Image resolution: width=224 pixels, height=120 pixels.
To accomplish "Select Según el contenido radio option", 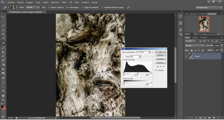I will click(x=83, y=7).
